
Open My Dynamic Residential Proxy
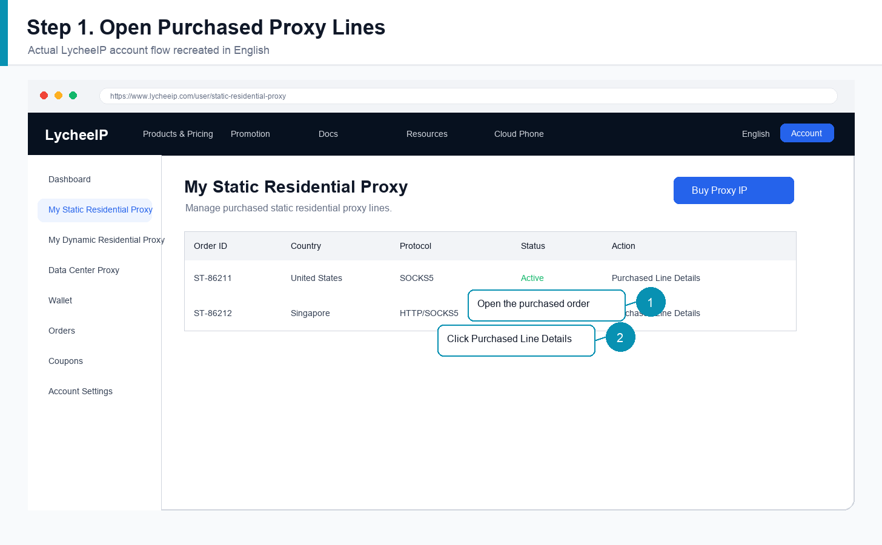pos(107,240)
